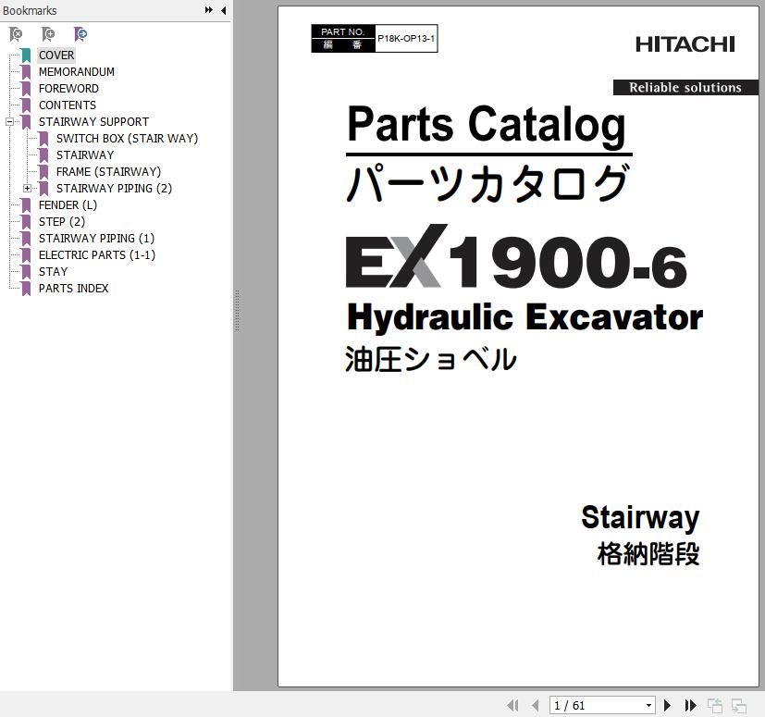The width and height of the screenshot is (765, 717).
Task: Open the FRAME (STAIRWAY) bookmark
Action: click(108, 171)
